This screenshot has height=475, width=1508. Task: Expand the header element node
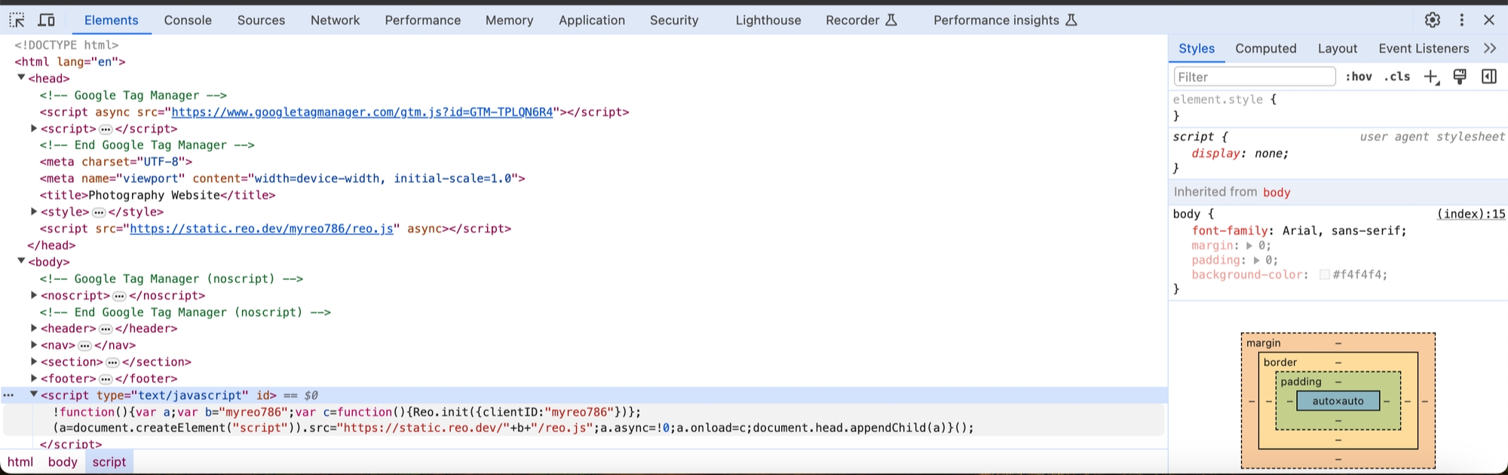[x=34, y=328]
